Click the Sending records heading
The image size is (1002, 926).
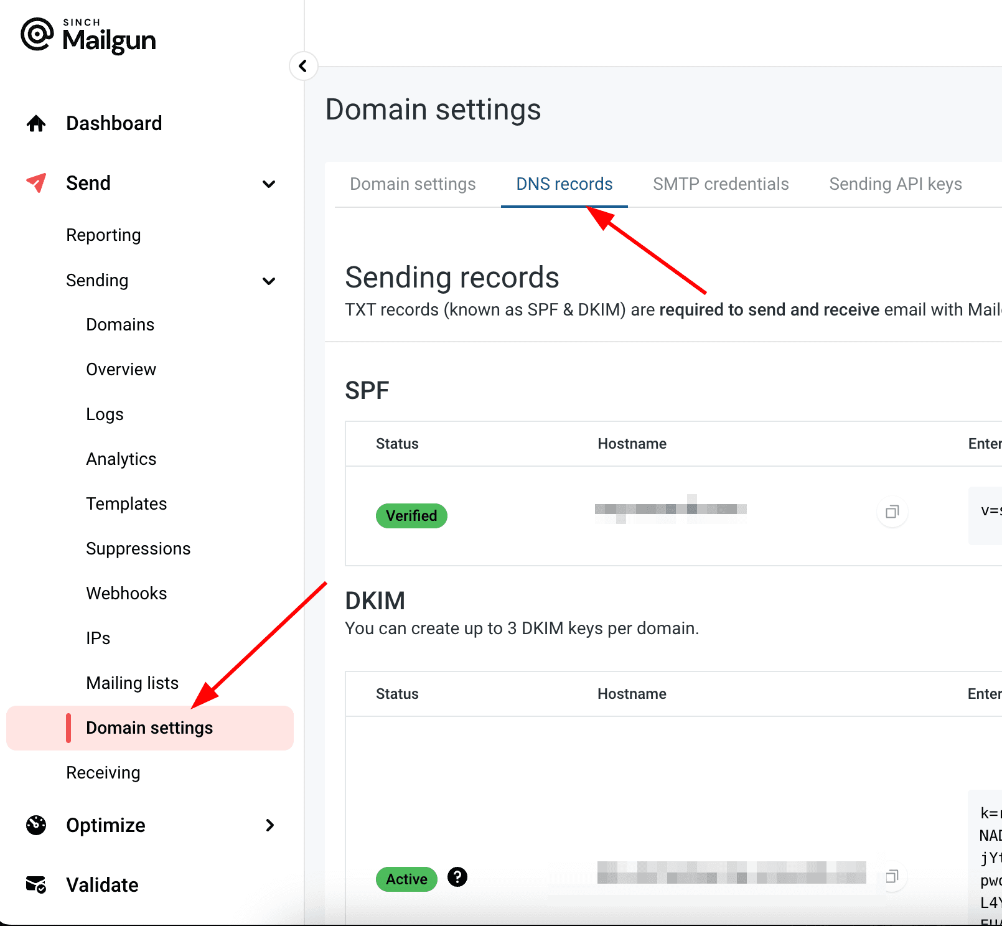(452, 278)
